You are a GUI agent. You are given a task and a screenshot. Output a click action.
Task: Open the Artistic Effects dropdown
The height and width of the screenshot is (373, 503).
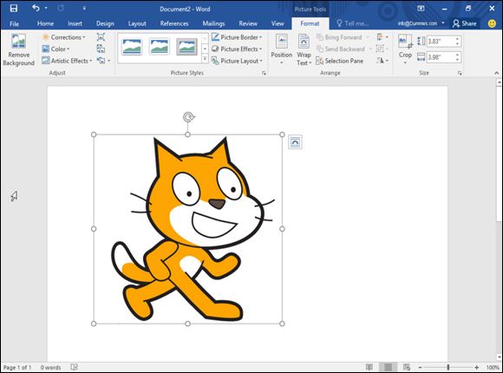click(x=67, y=61)
